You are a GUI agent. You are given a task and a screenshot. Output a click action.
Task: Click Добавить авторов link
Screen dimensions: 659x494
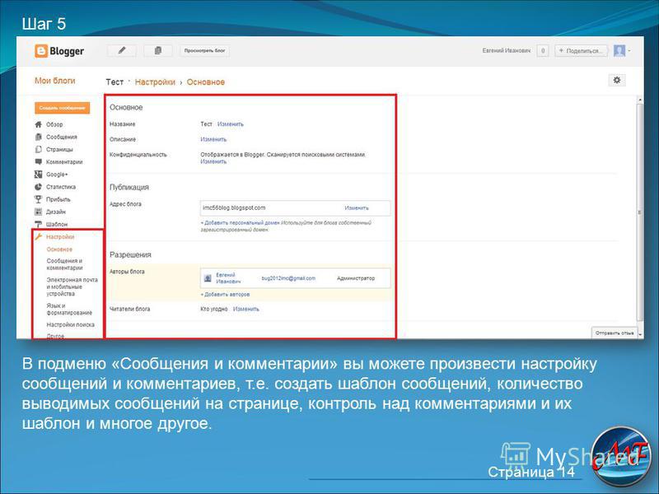225,295
